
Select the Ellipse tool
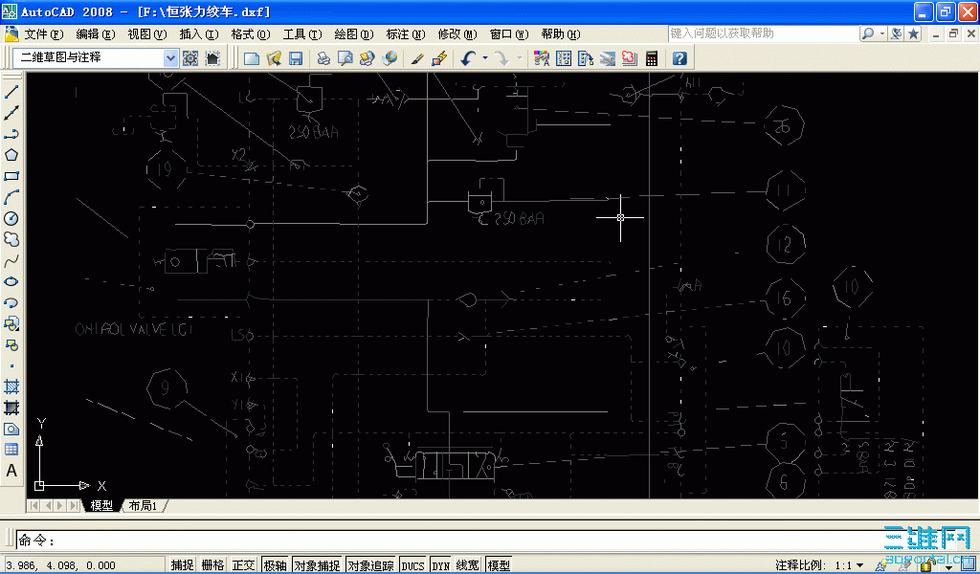pyautogui.click(x=11, y=281)
